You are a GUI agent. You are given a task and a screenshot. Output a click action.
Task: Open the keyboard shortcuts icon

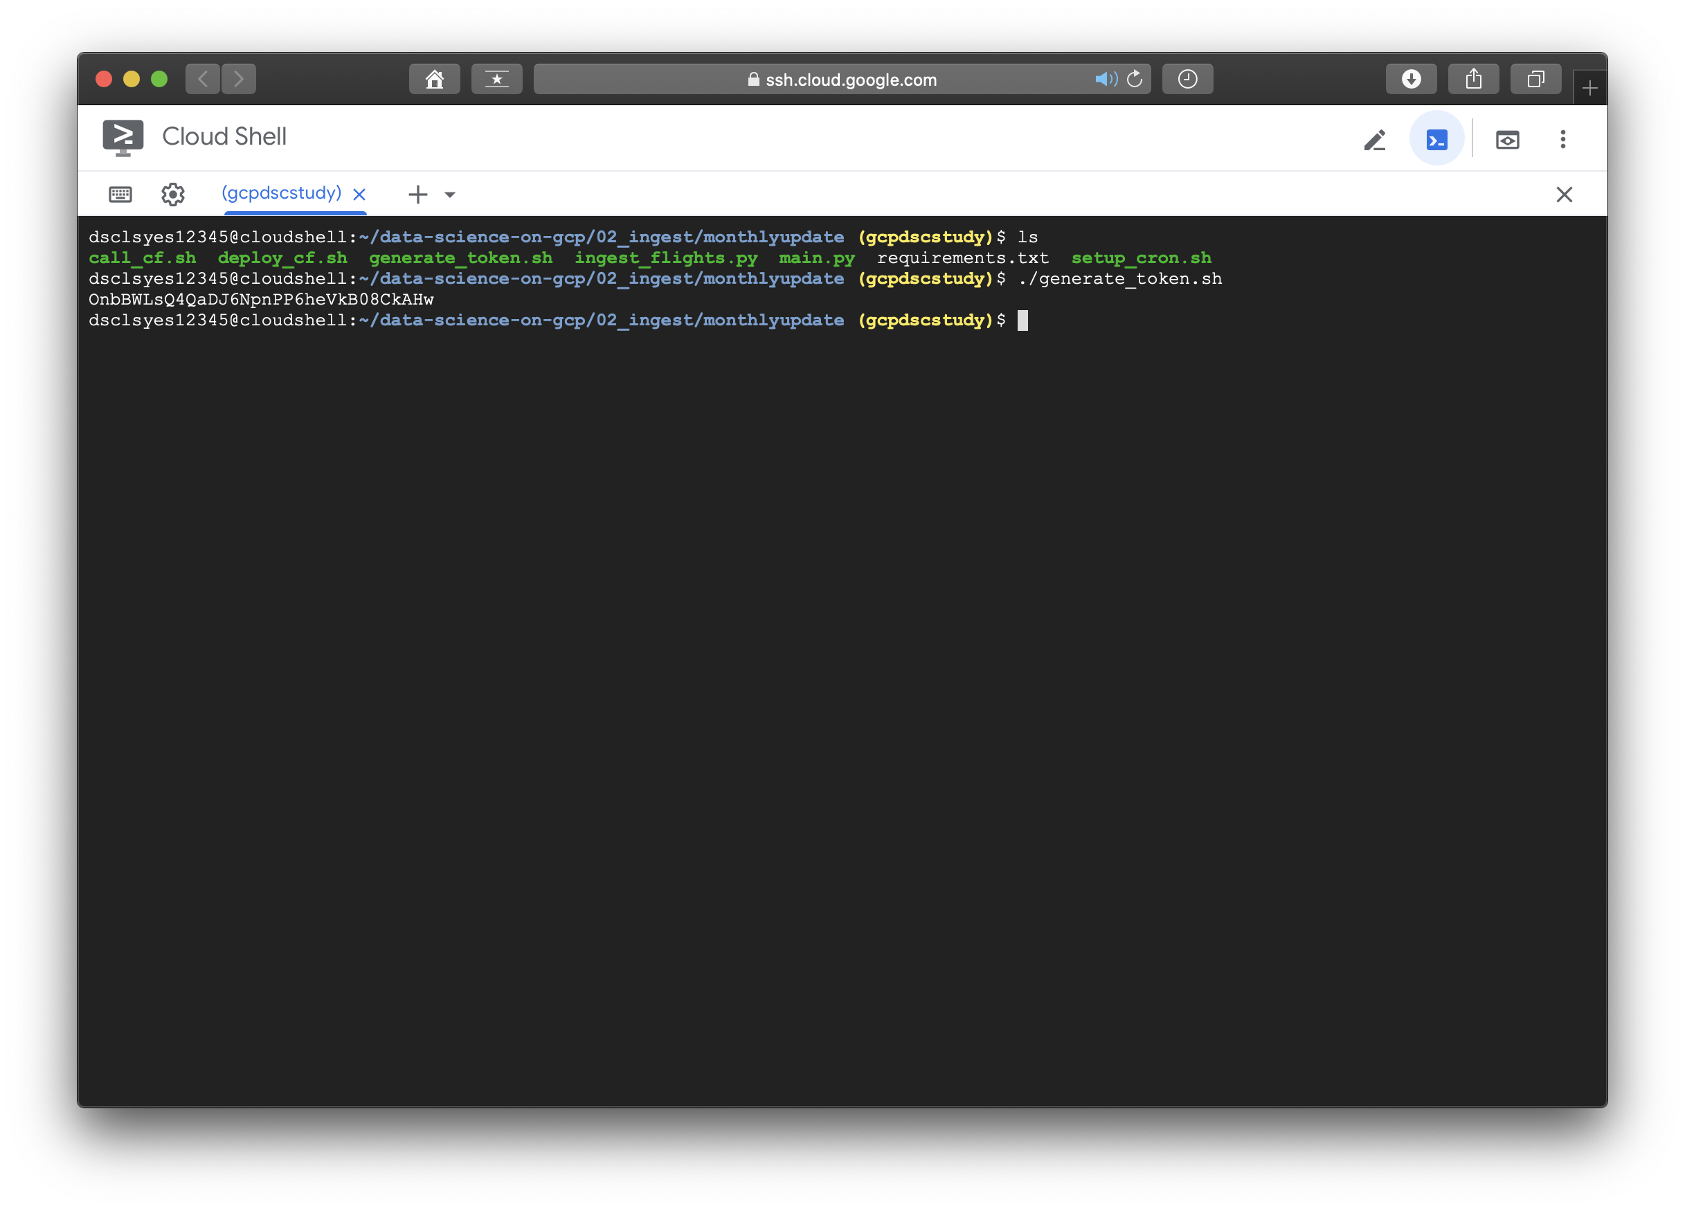(x=120, y=195)
